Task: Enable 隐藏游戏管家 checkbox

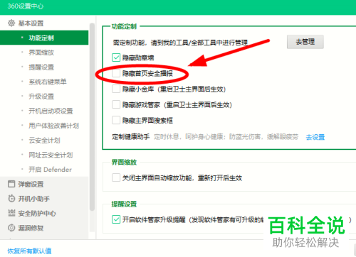Action: click(x=116, y=104)
